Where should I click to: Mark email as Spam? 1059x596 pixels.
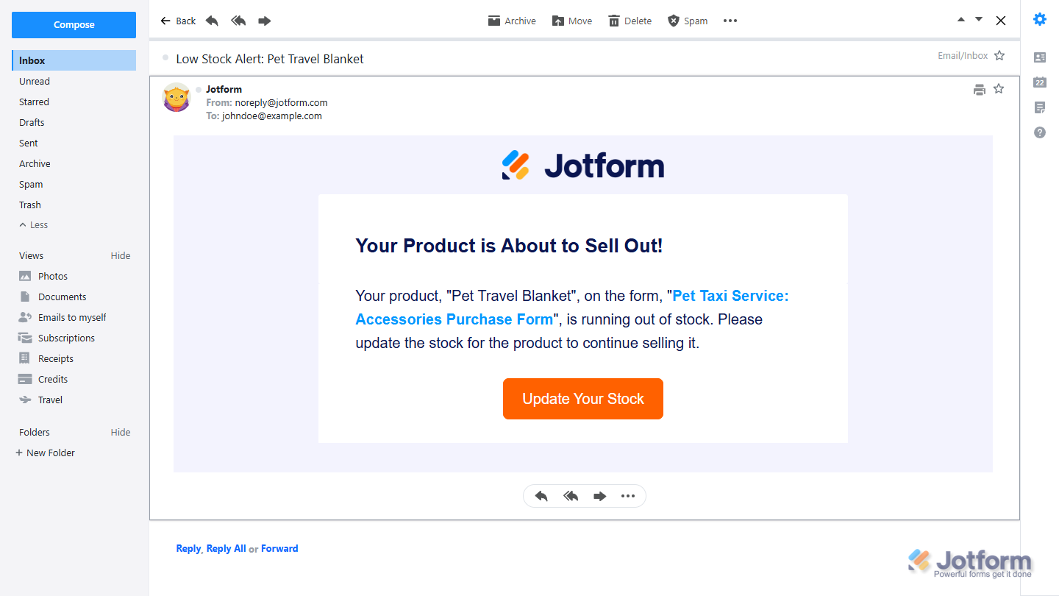pos(687,21)
